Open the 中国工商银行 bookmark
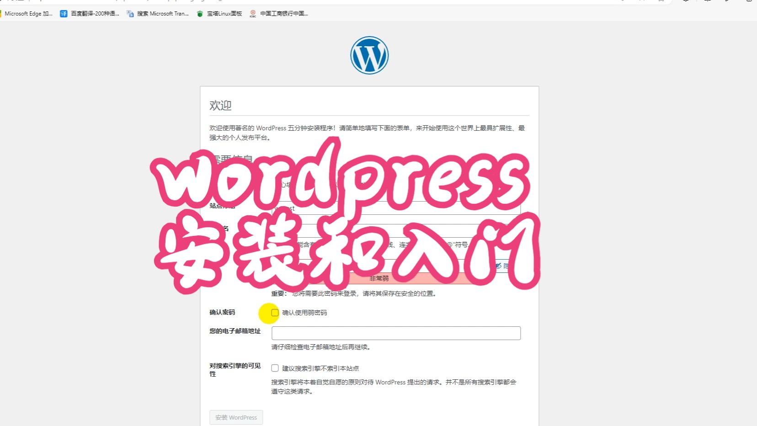 click(279, 14)
